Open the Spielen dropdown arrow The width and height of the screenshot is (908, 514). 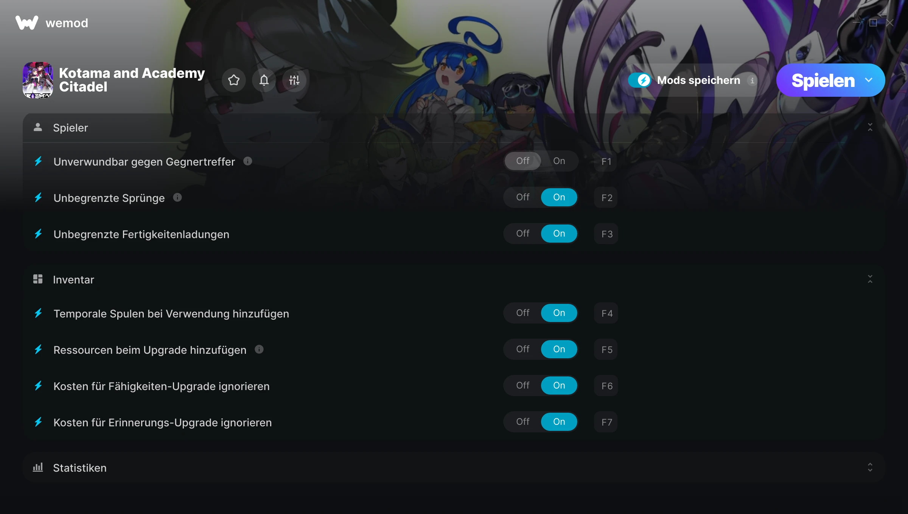869,80
